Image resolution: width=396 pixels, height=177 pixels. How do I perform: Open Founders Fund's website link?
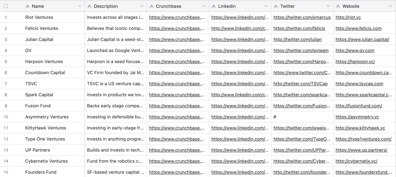pos(364,172)
